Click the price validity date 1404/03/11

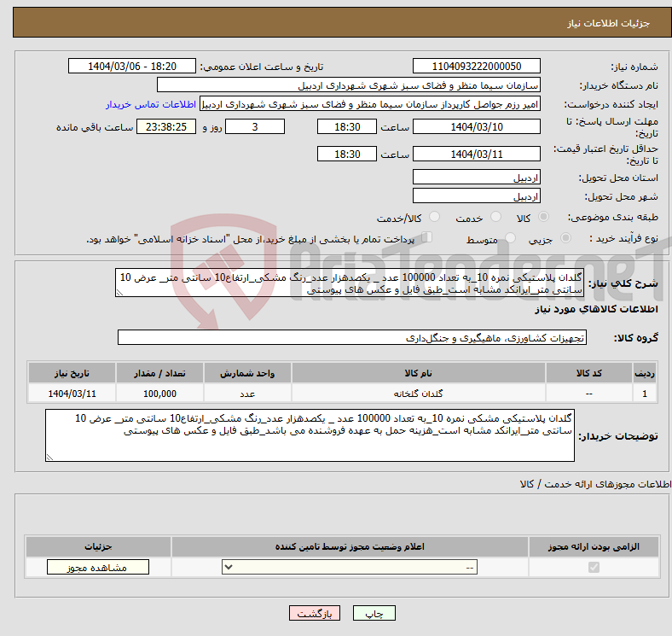tap(476, 154)
